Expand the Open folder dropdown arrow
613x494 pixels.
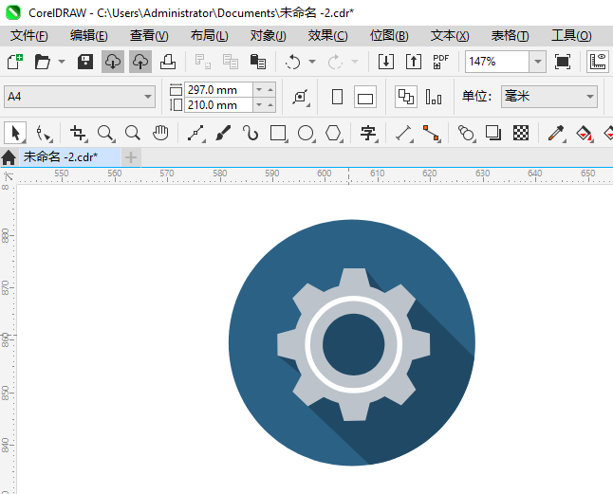(x=62, y=62)
